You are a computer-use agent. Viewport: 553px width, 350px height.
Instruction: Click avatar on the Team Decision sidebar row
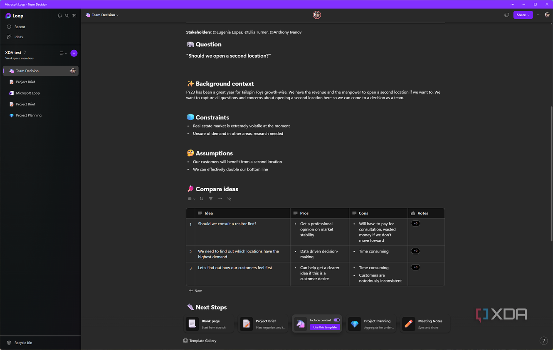[73, 71]
